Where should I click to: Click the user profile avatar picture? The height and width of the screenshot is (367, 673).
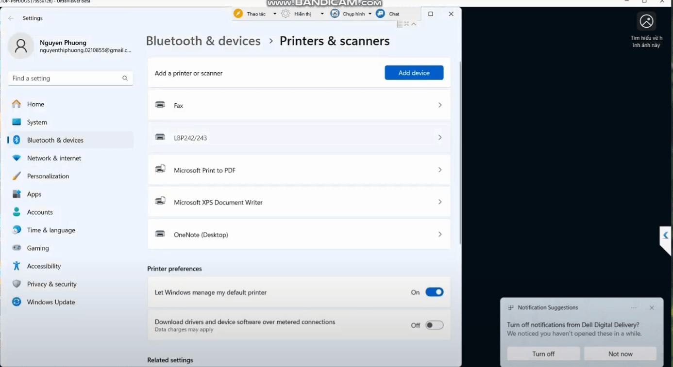point(21,46)
